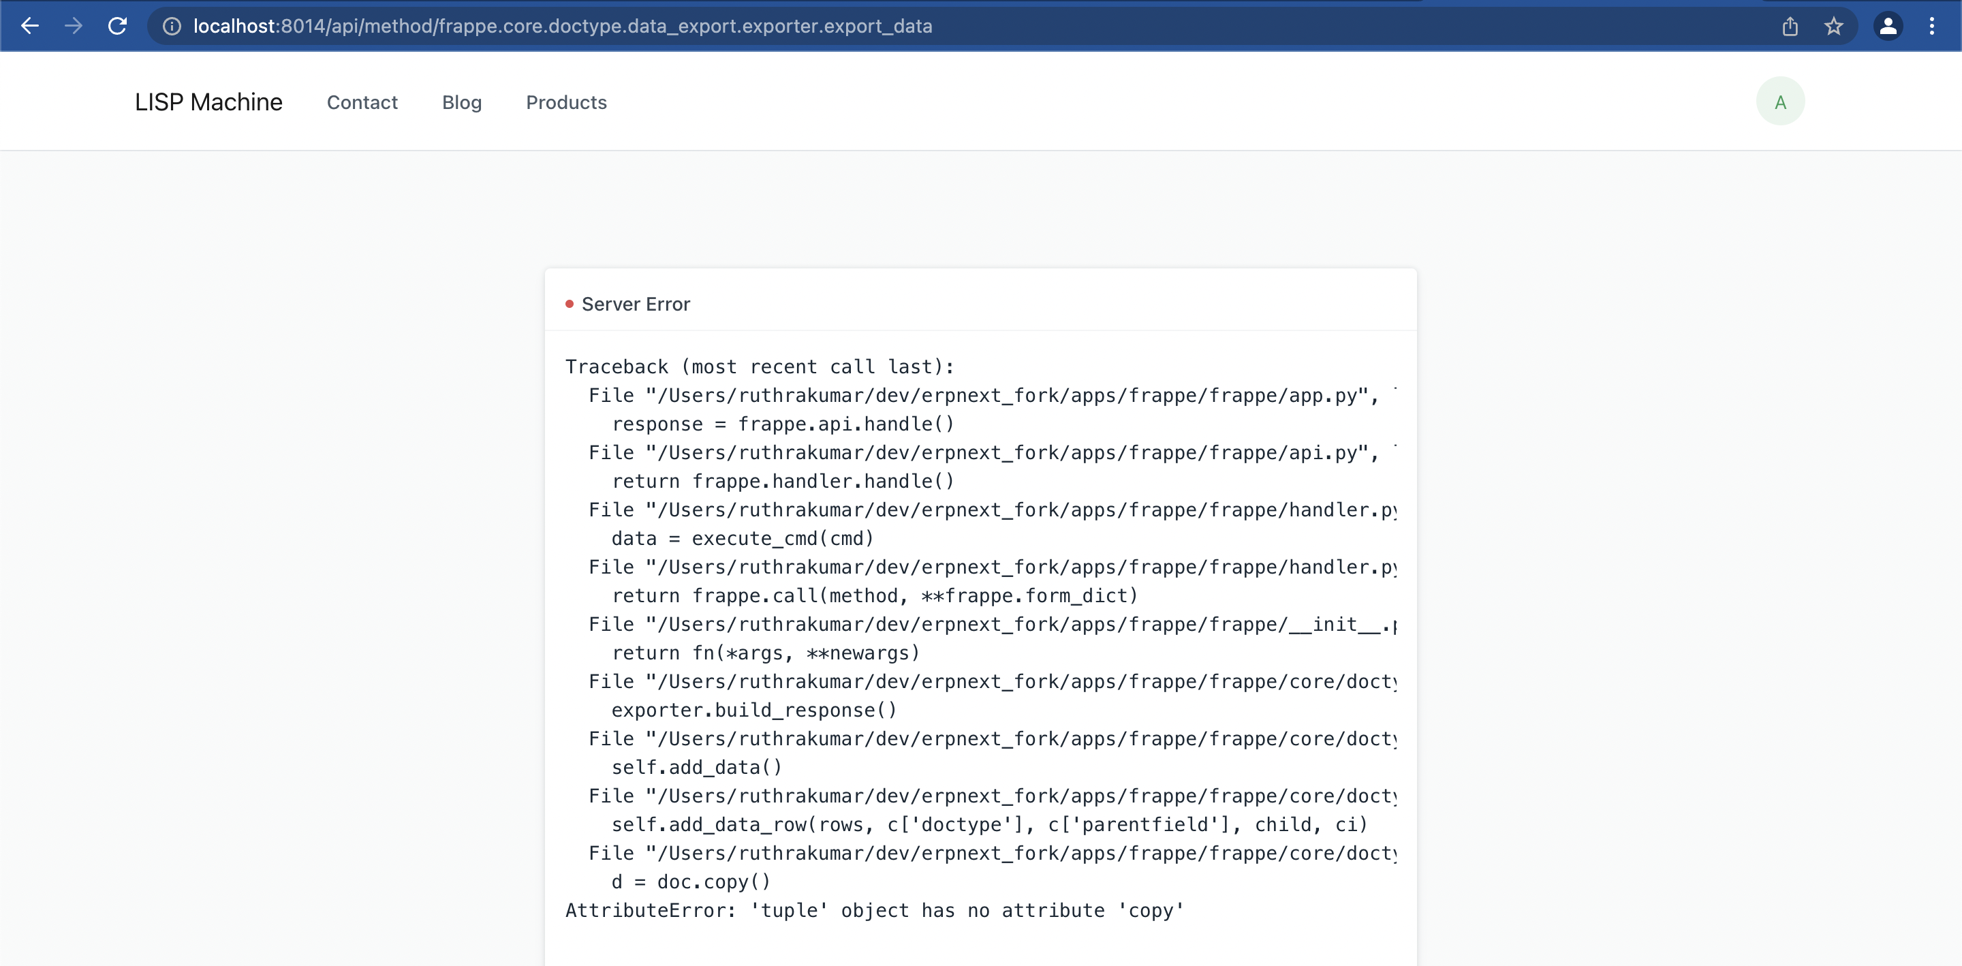Viewport: 1962px width, 966px height.
Task: Open the account avatar circle labeled A
Action: (x=1780, y=101)
